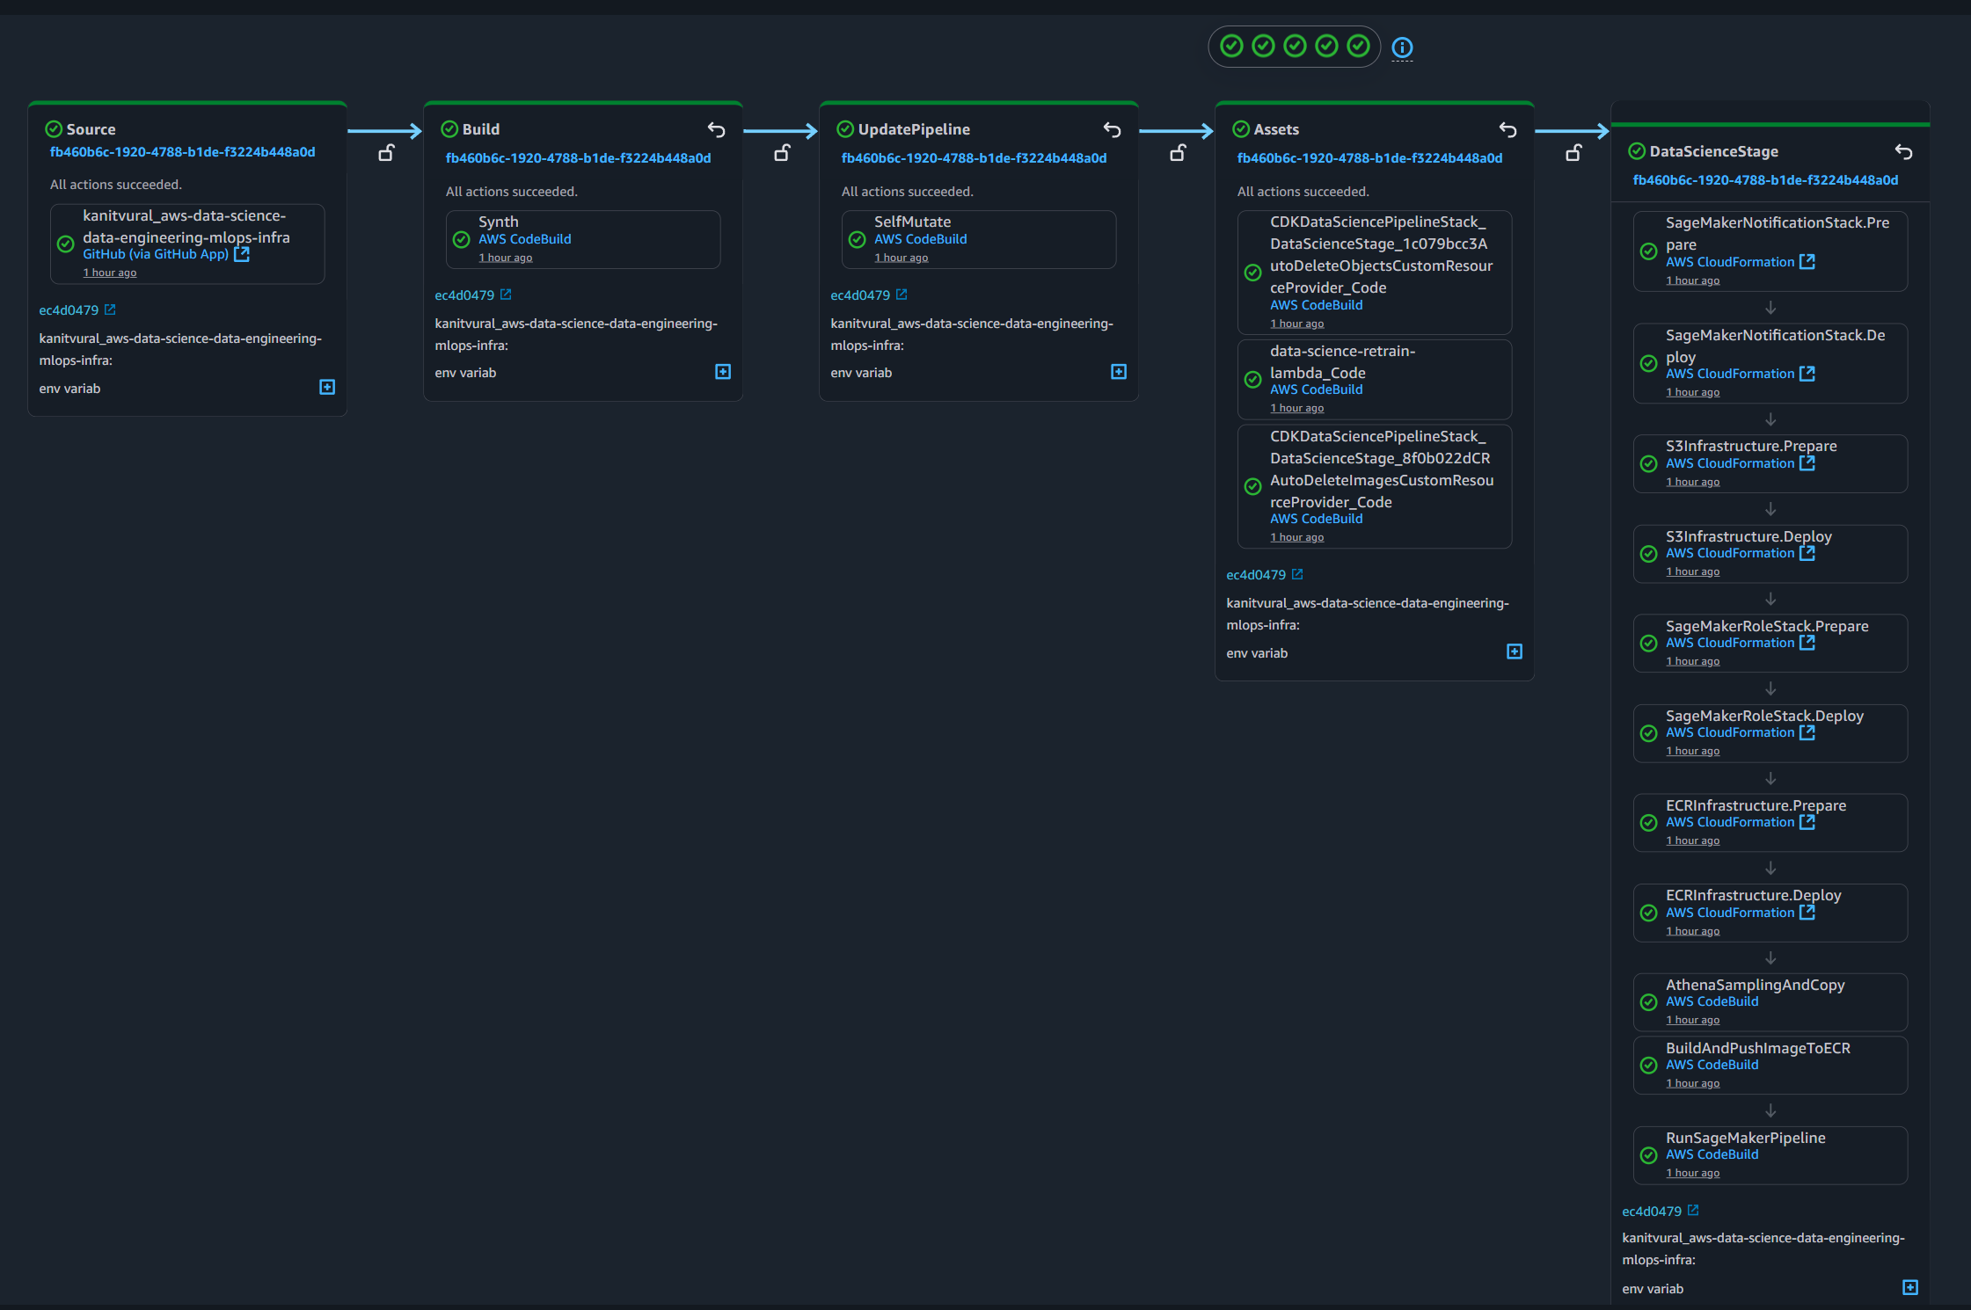The width and height of the screenshot is (1971, 1310).
Task: Open AWS CodeBuild link under AthenaSamplingAndCopy
Action: point(1712,1001)
